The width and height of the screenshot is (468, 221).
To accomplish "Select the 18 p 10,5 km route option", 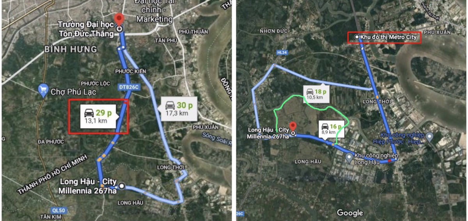I will [x=316, y=94].
